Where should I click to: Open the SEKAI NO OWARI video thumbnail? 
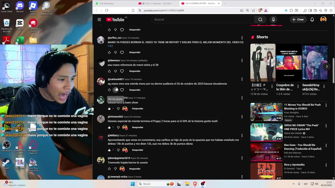click(x=266, y=132)
